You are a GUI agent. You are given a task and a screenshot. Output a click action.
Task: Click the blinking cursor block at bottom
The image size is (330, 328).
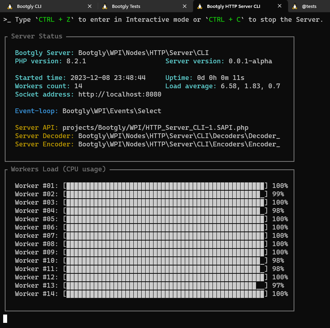5,319
